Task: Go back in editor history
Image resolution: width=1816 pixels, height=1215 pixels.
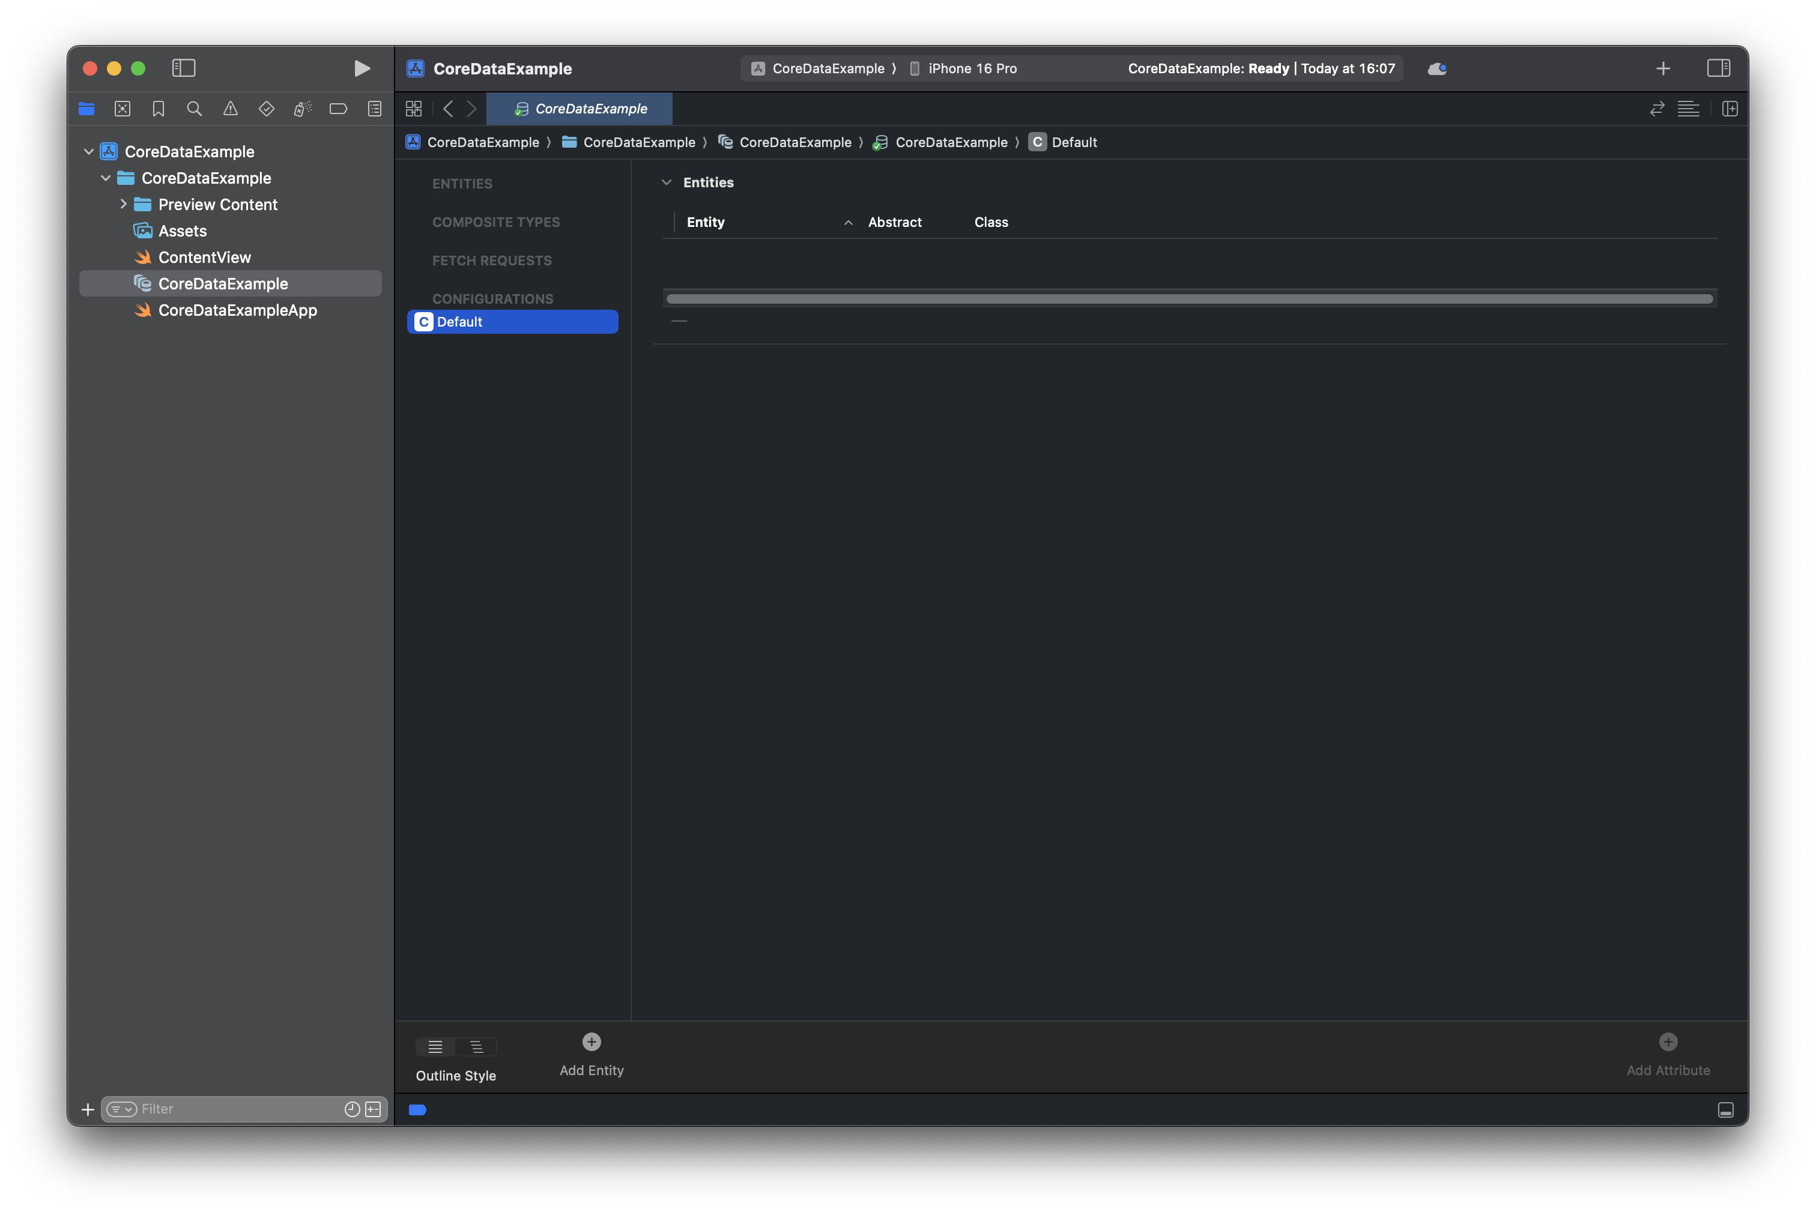Action: (x=448, y=109)
